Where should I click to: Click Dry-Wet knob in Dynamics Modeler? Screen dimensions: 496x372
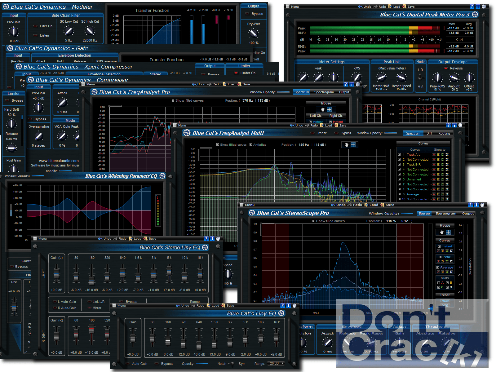click(253, 33)
